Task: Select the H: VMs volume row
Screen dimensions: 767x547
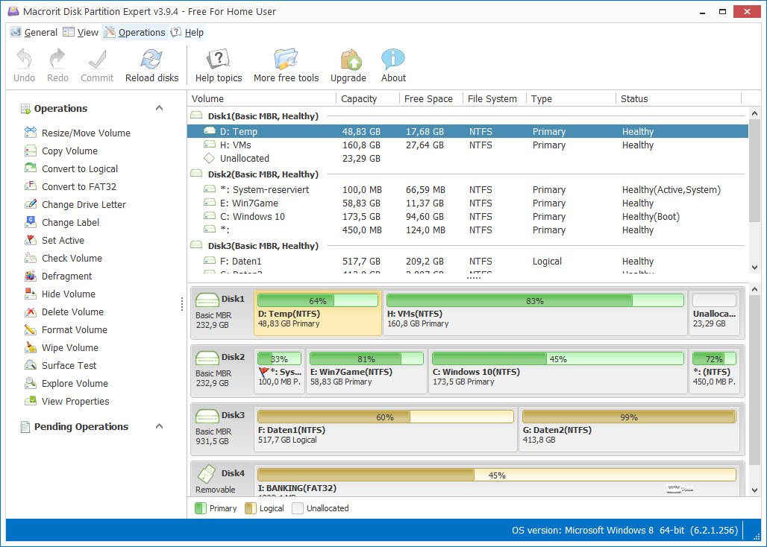Action: click(235, 145)
